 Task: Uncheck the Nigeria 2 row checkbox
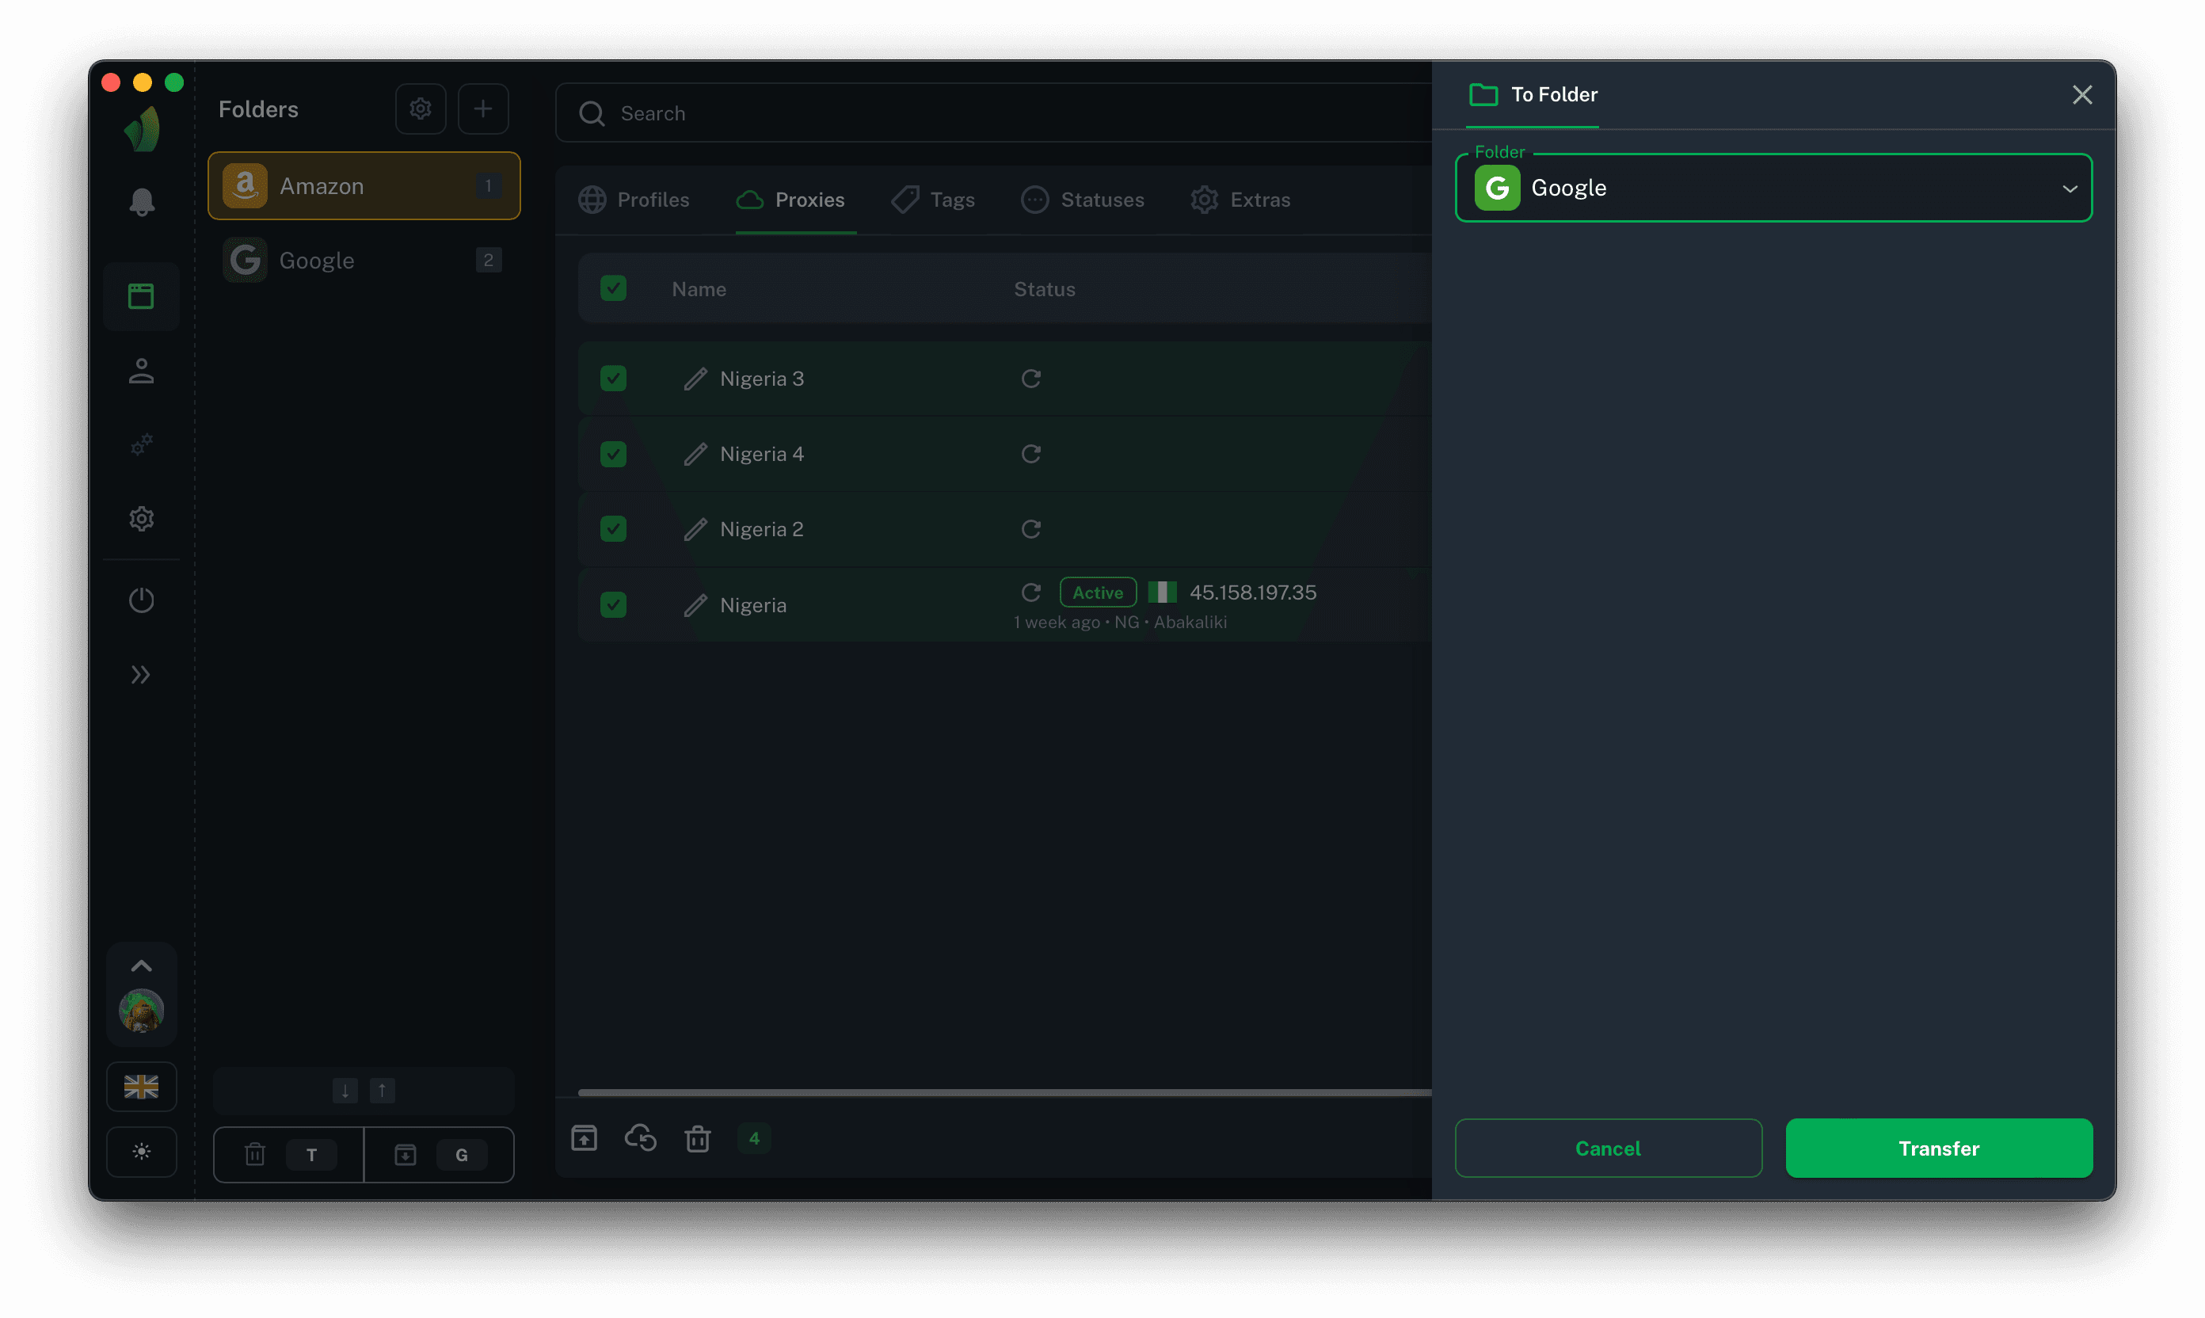(613, 529)
